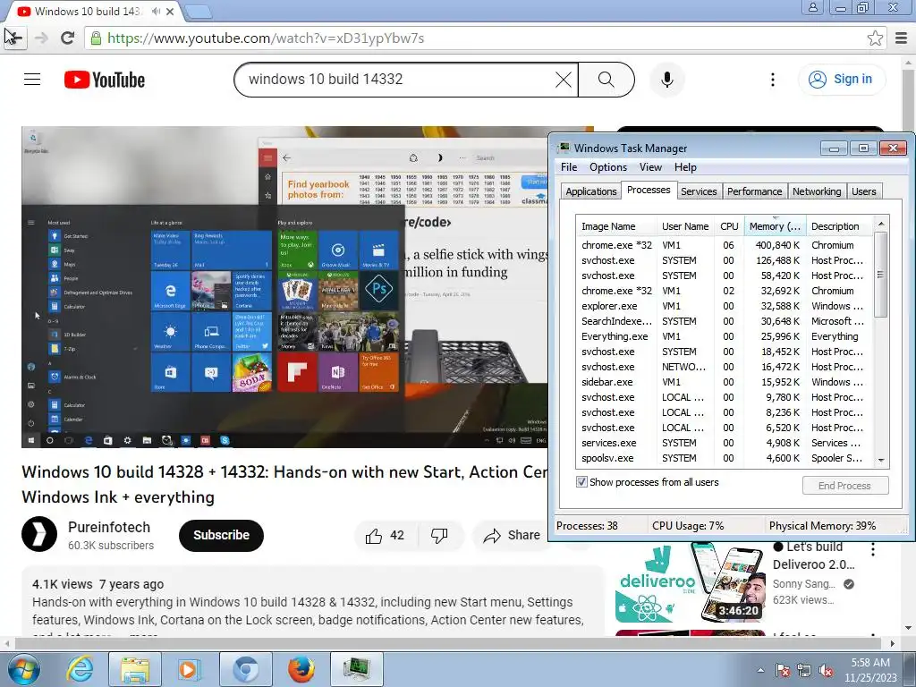The width and height of the screenshot is (916, 687).
Task: Clear the YouTube search text with X
Action: point(564,80)
